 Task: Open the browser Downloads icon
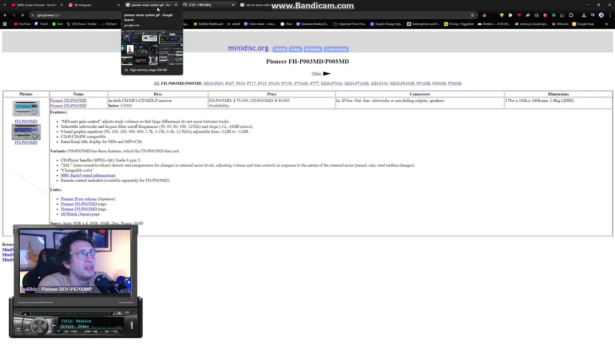tap(584, 15)
